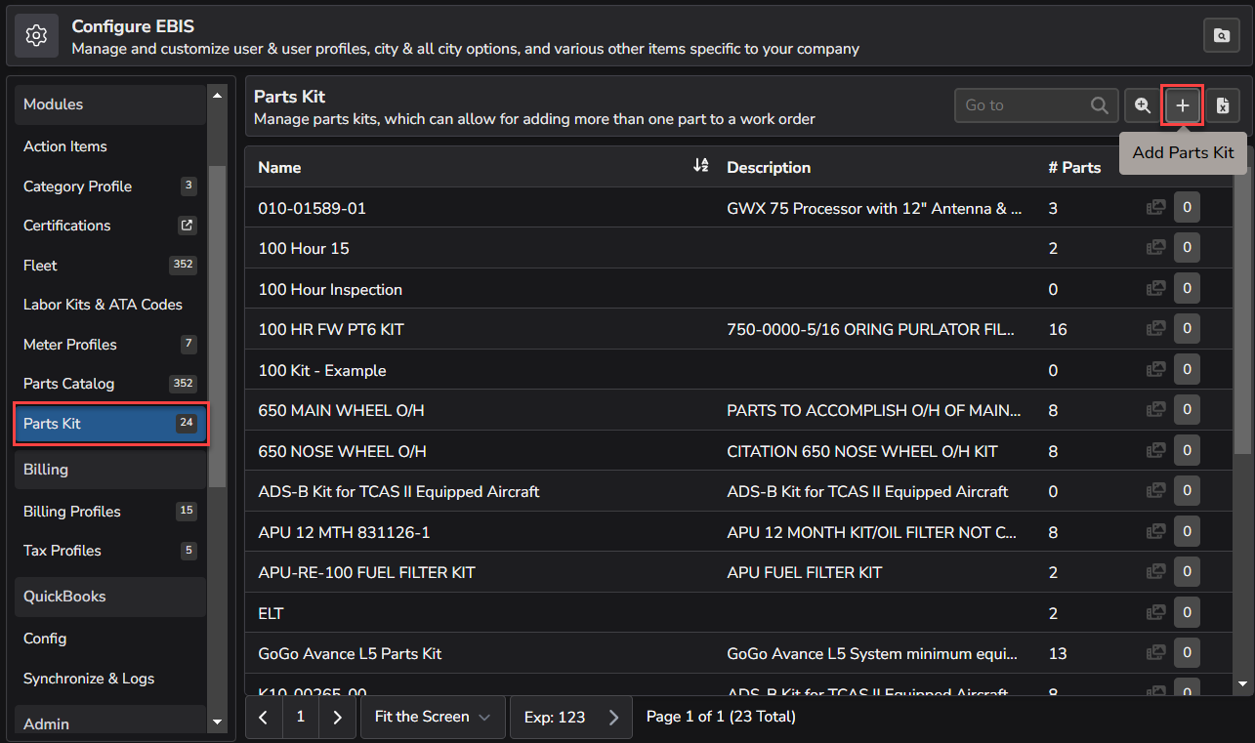Select Tax Profiles in the left panel
The width and height of the screenshot is (1255, 743).
point(62,551)
